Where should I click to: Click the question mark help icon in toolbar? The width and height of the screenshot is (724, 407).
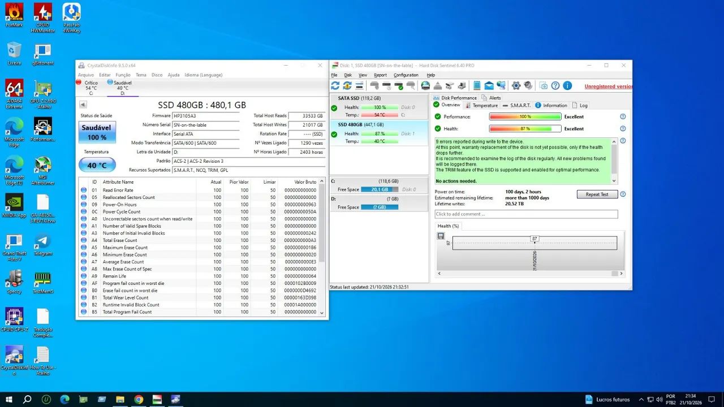[555, 85]
